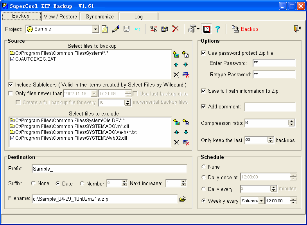
Task: Add wildcard entry to exclude list
Action: point(176,122)
